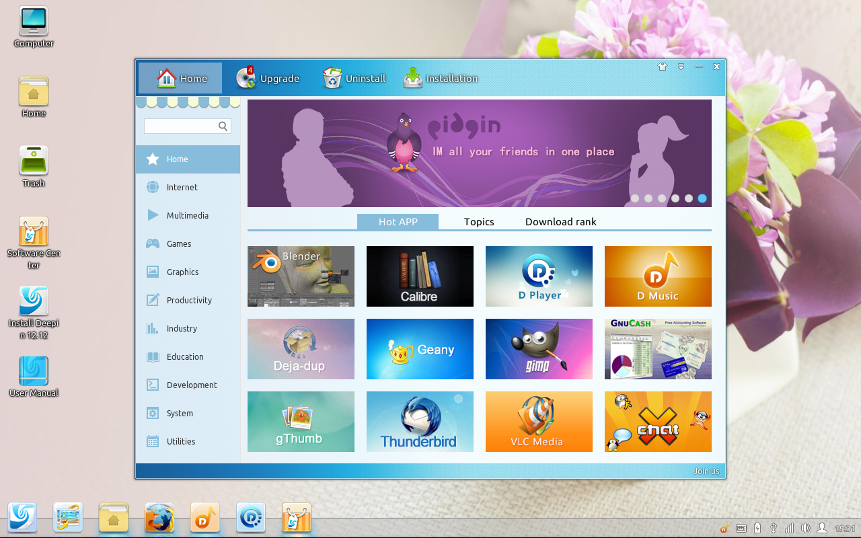Launch D Music from the dock

pyautogui.click(x=205, y=518)
